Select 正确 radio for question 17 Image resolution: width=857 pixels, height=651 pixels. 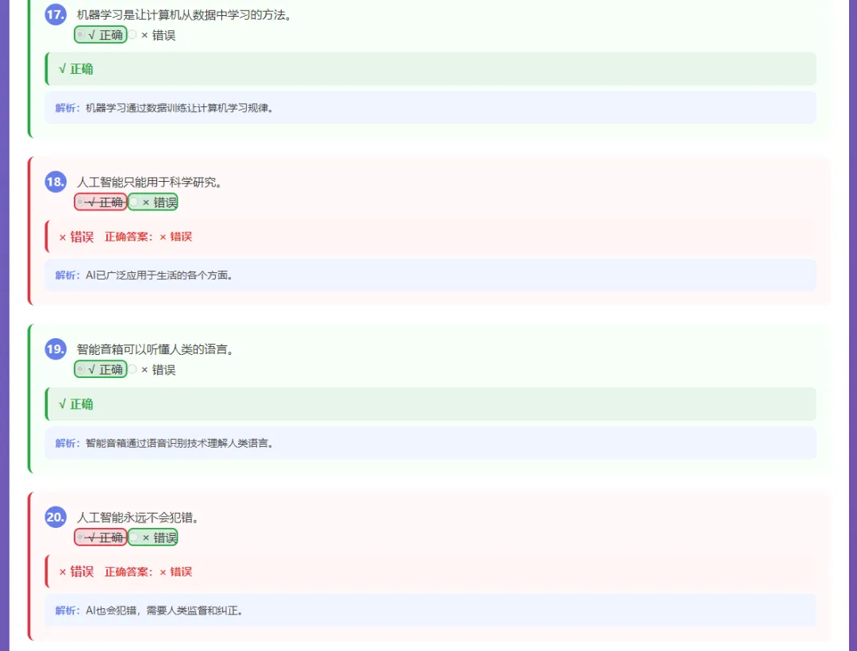point(80,34)
